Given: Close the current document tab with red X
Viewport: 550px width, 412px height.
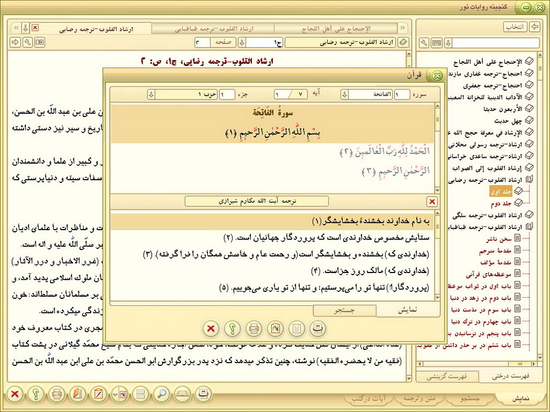Looking at the screenshot, I should 35,27.
